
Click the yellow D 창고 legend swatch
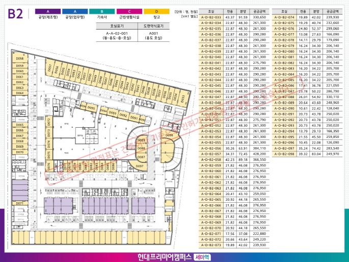[x=156, y=11]
